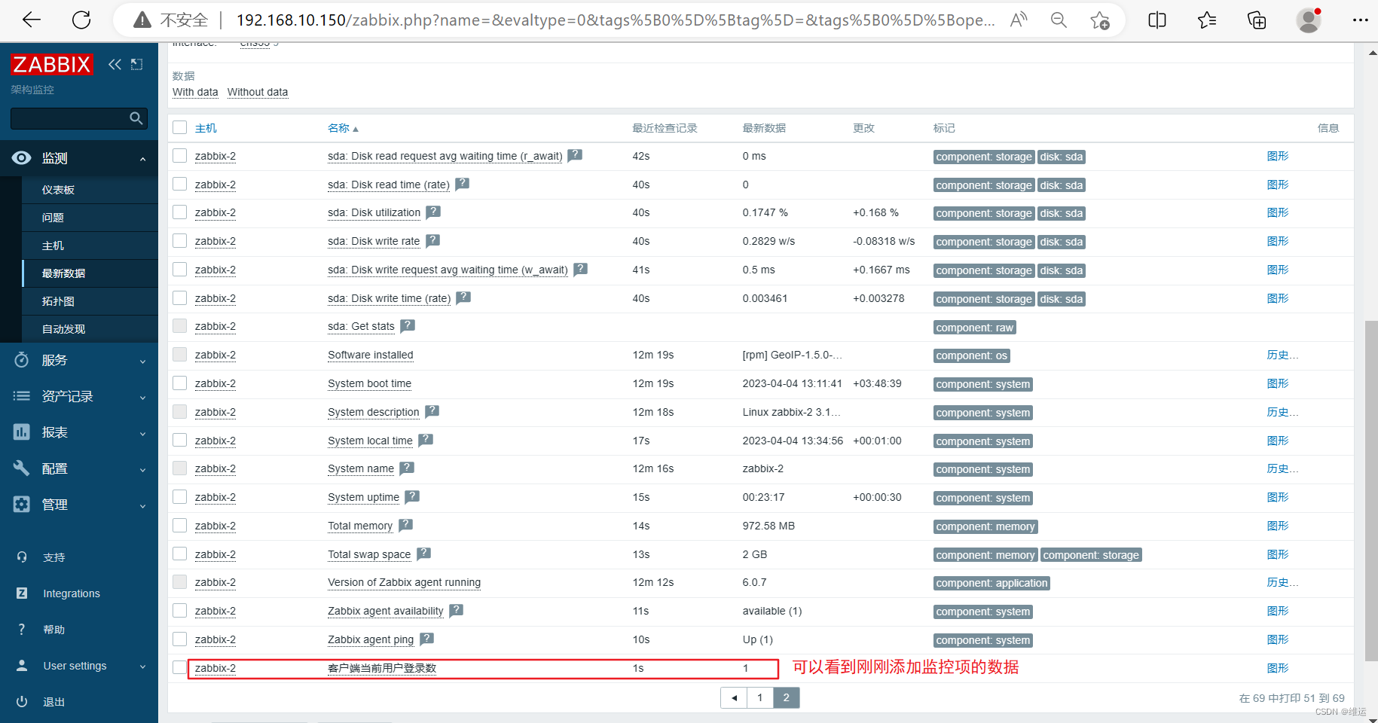This screenshot has height=723, width=1378.
Task: Open 图形 link for System uptime row
Action: (1278, 497)
